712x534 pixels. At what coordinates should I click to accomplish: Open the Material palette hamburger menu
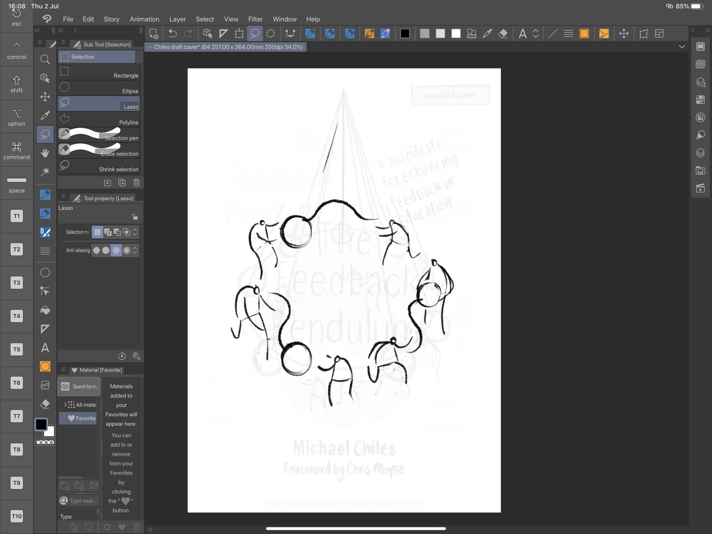[x=63, y=370]
